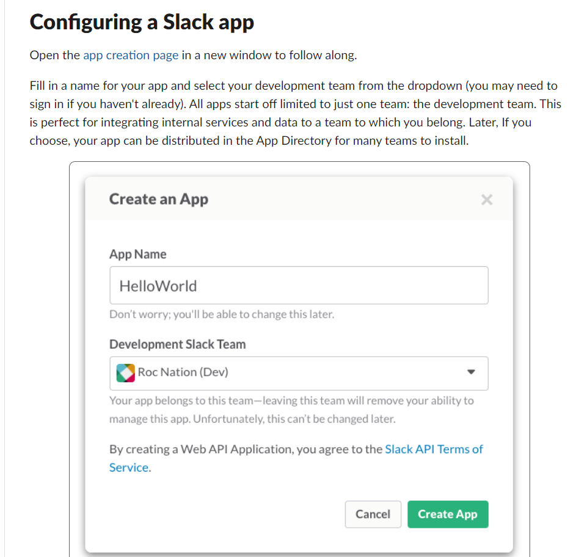This screenshot has width=579, height=557.
Task: Select the Roc Nation (Dev) team text
Action: [x=183, y=372]
